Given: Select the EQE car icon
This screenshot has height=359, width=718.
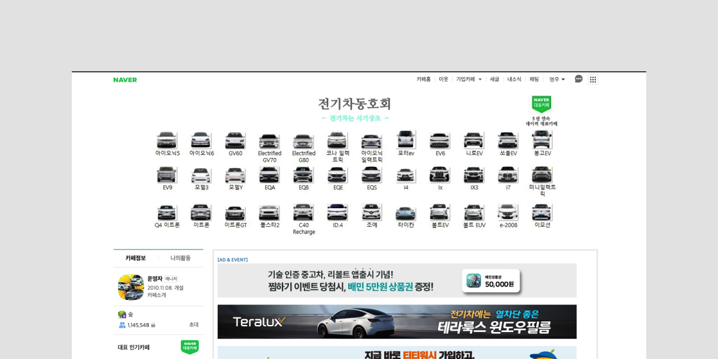Looking at the screenshot, I should point(337,174).
